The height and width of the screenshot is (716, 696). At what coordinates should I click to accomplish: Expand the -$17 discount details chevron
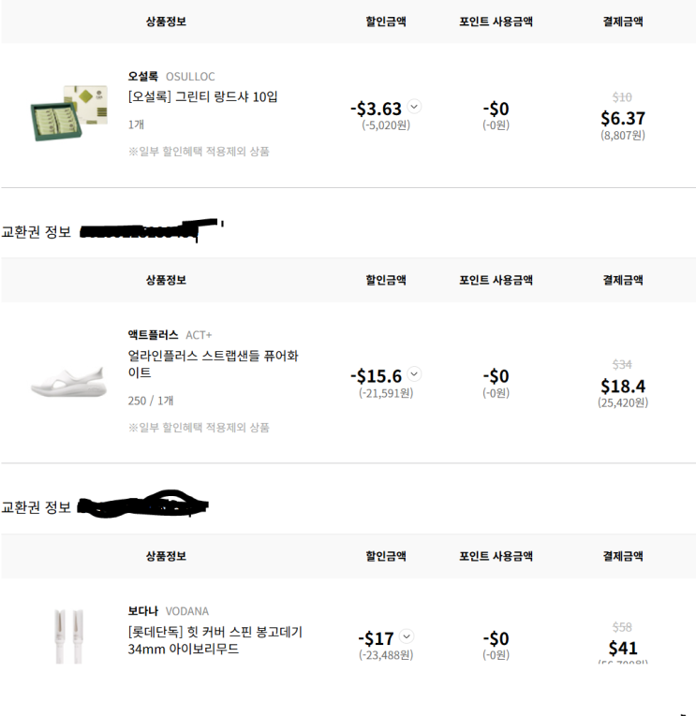tap(407, 636)
